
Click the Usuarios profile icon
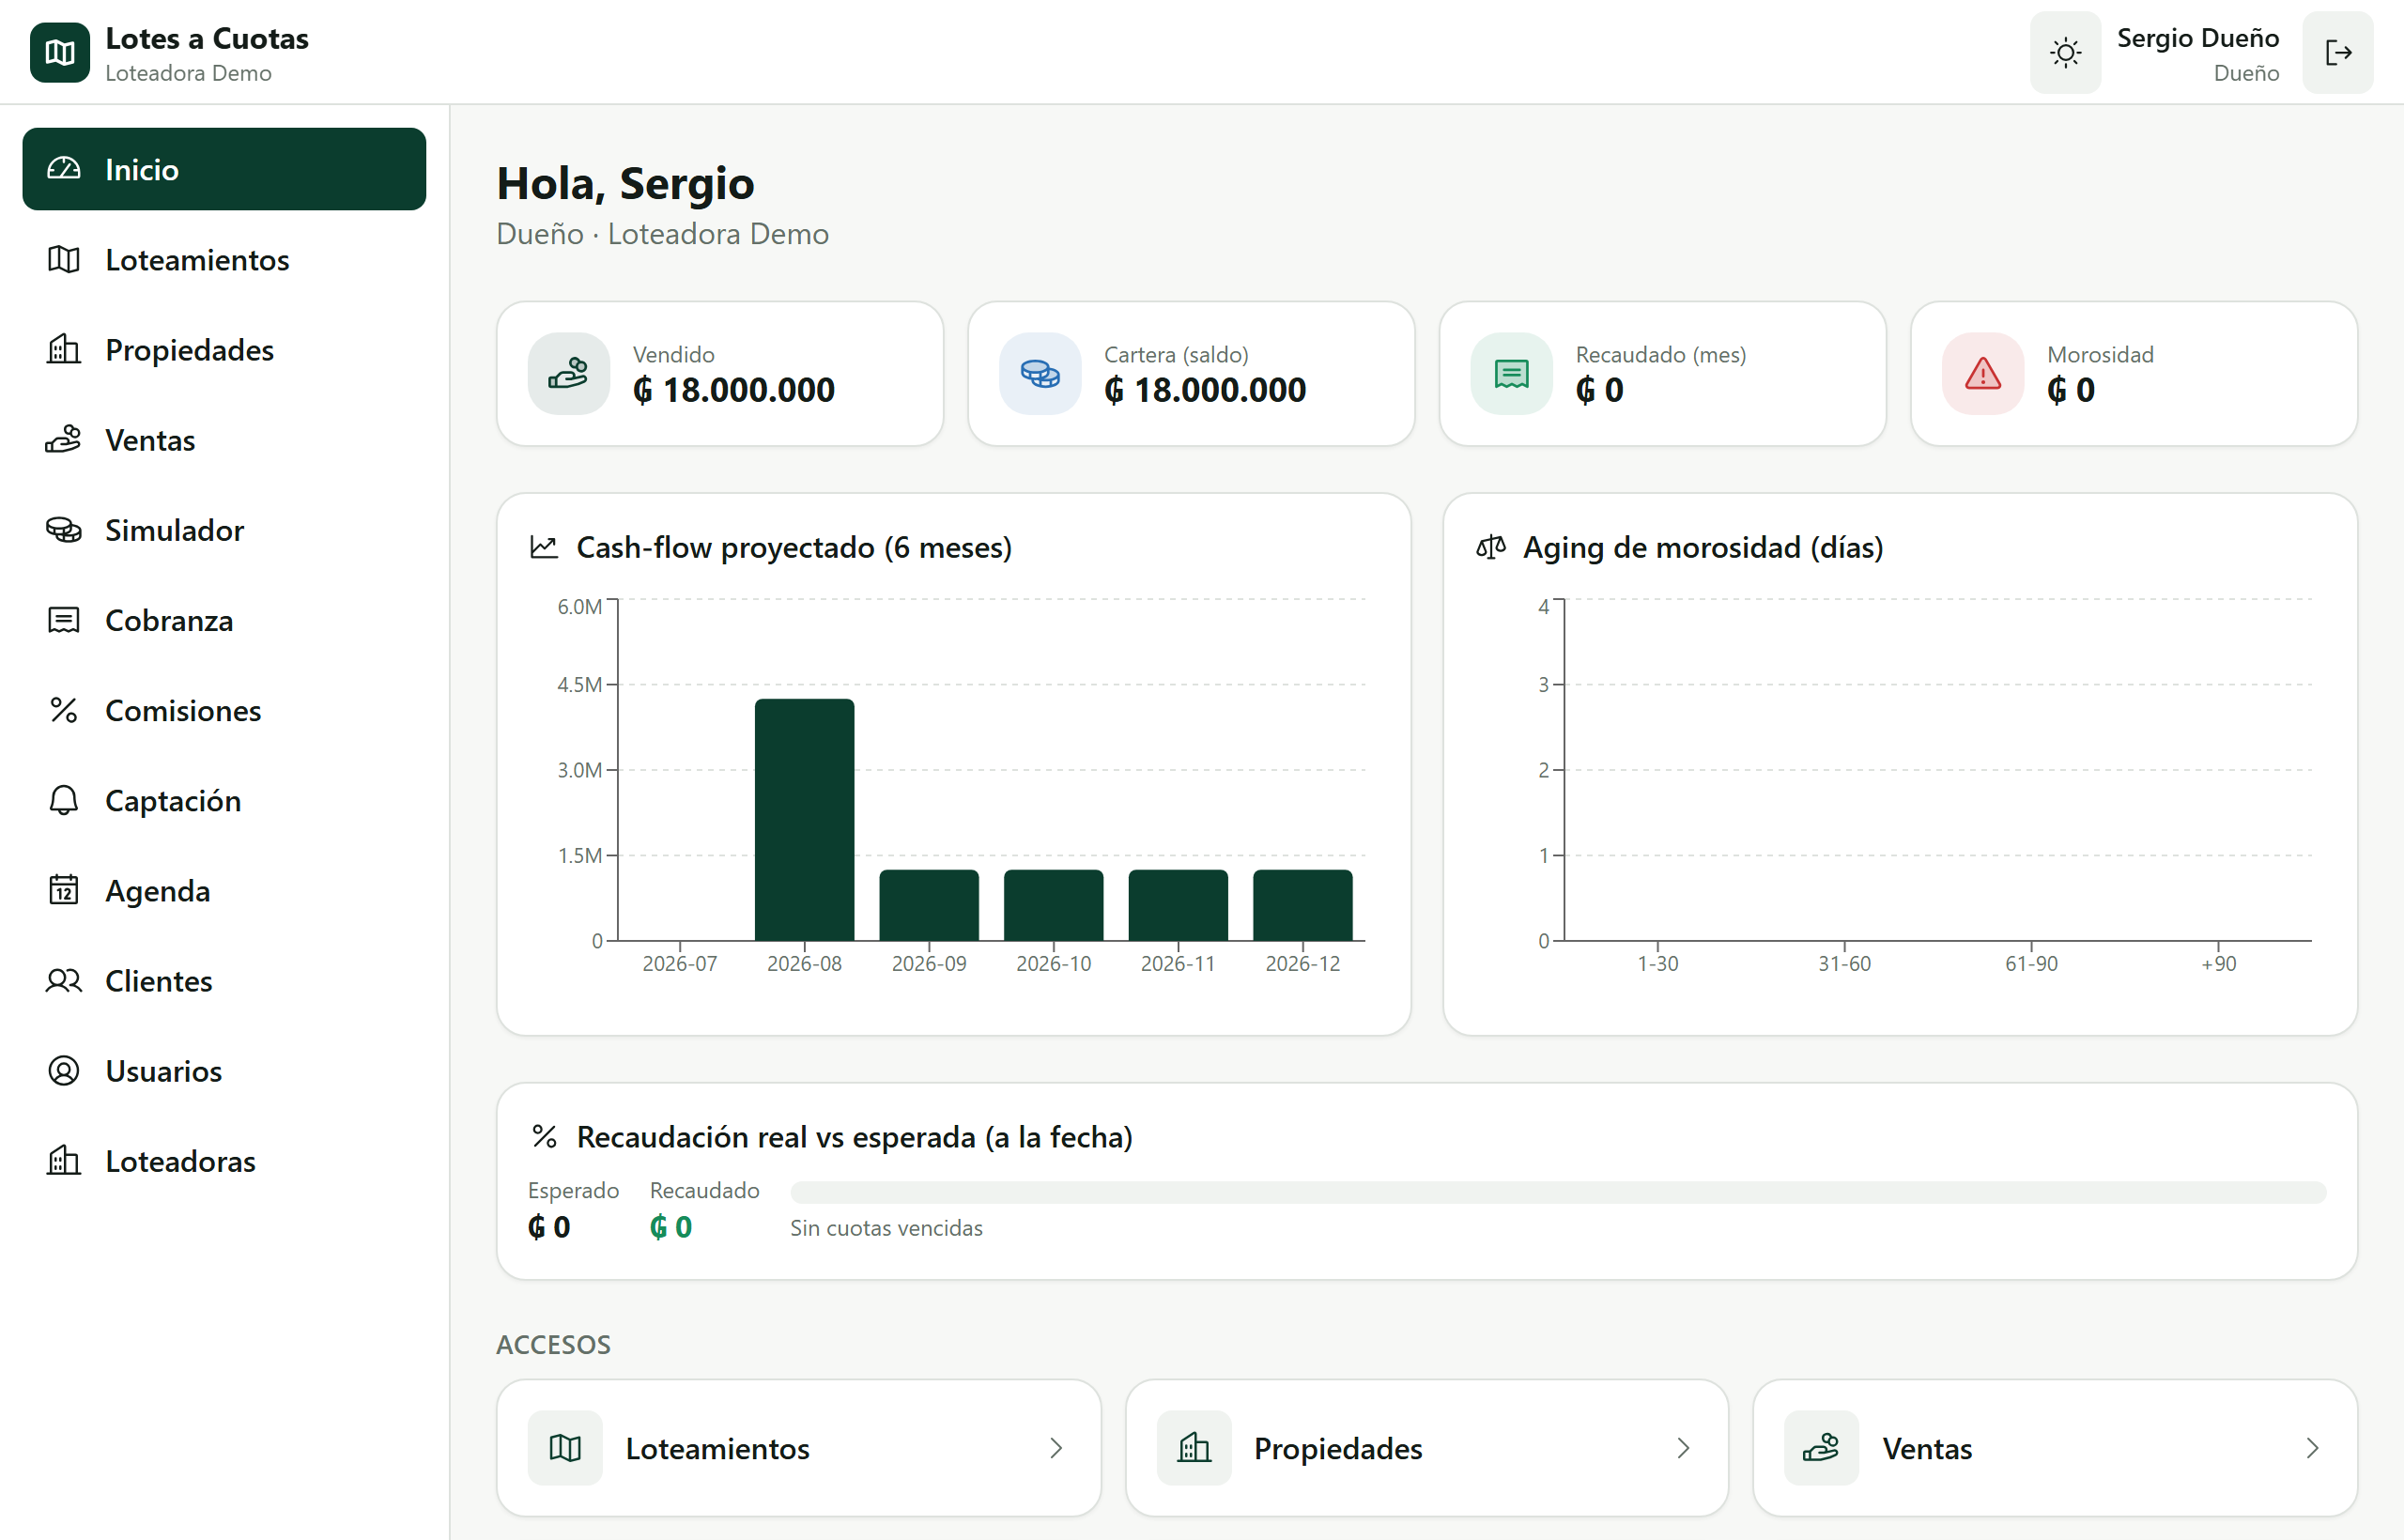(x=64, y=1071)
